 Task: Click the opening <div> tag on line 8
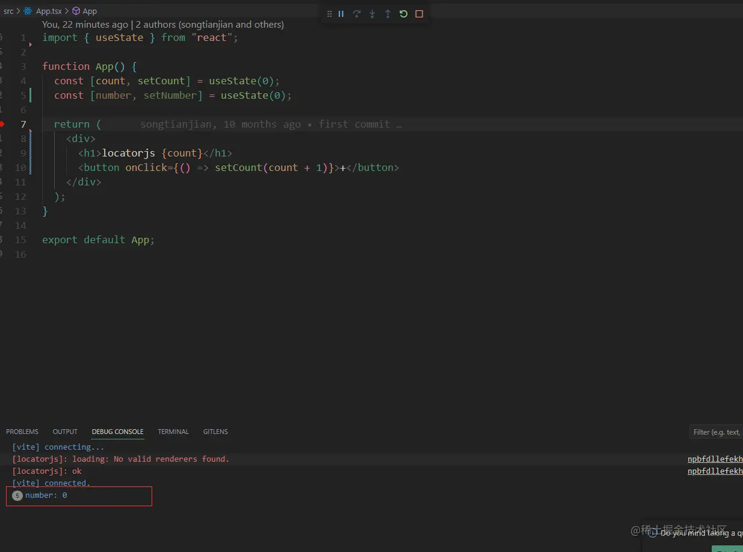click(x=81, y=138)
